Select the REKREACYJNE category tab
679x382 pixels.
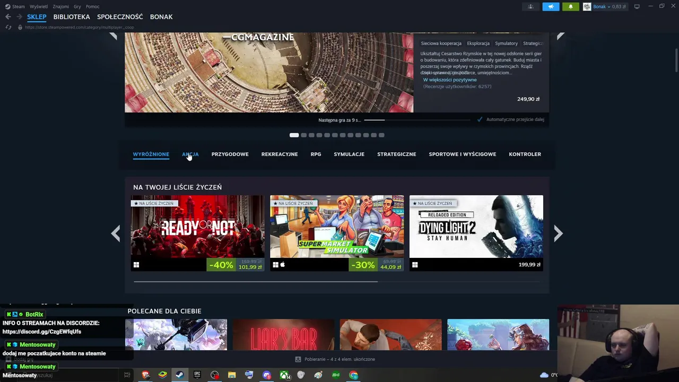pos(280,154)
